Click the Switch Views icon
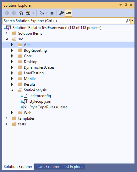The width and height of the screenshot is (137, 172). tap(28, 13)
